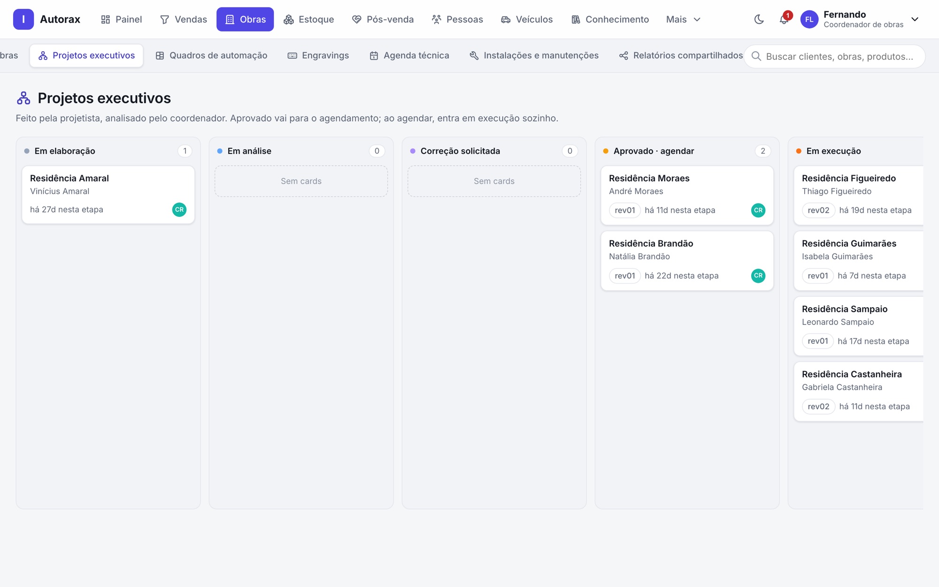
Task: Open the Residência Brandão card
Action: (x=687, y=261)
